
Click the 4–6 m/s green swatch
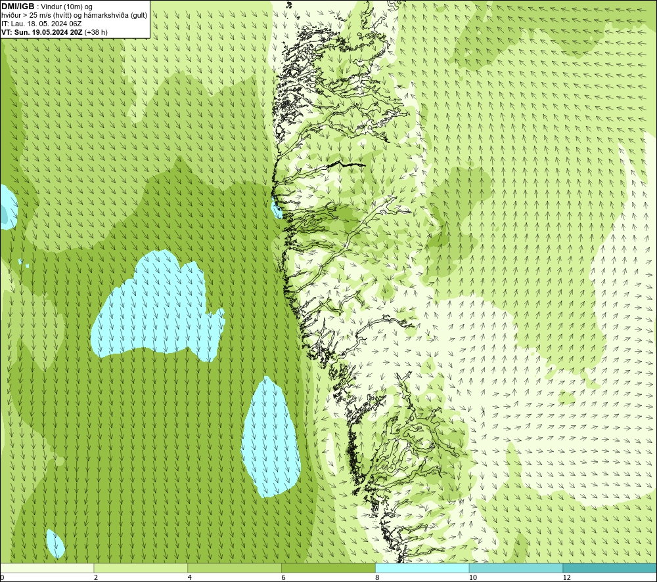point(235,568)
